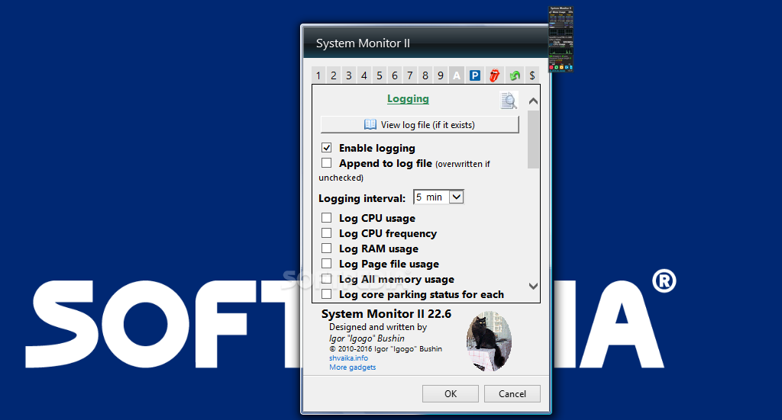Uncheck Enable logging checkbox
782x420 pixels.
[327, 148]
